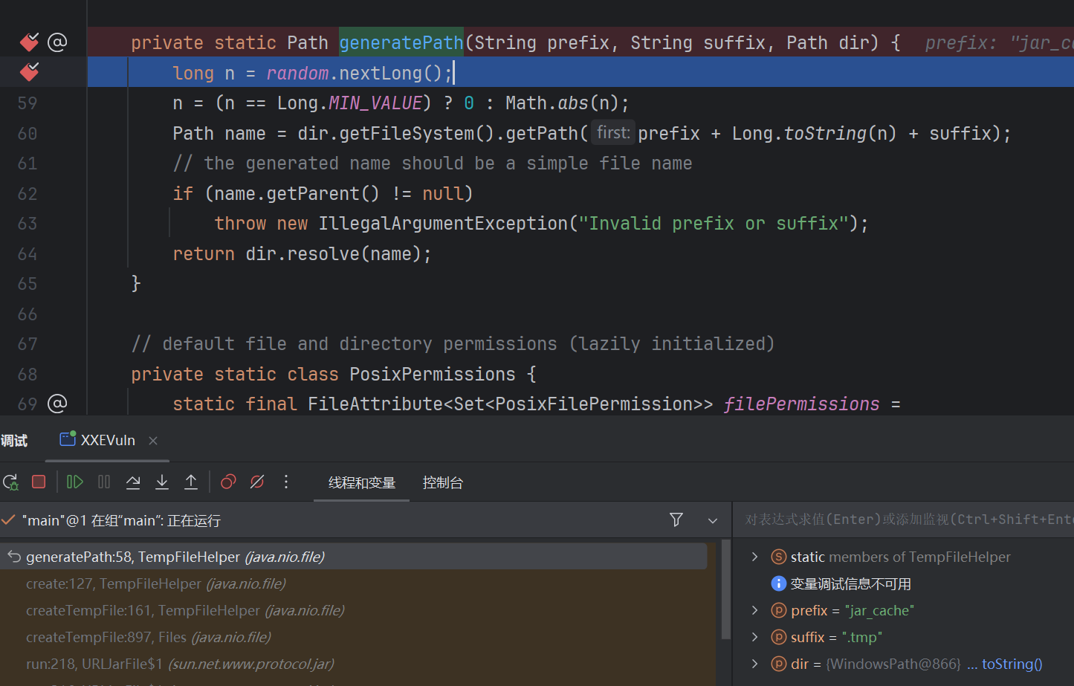Open the filter icon in threads panel

pos(676,520)
